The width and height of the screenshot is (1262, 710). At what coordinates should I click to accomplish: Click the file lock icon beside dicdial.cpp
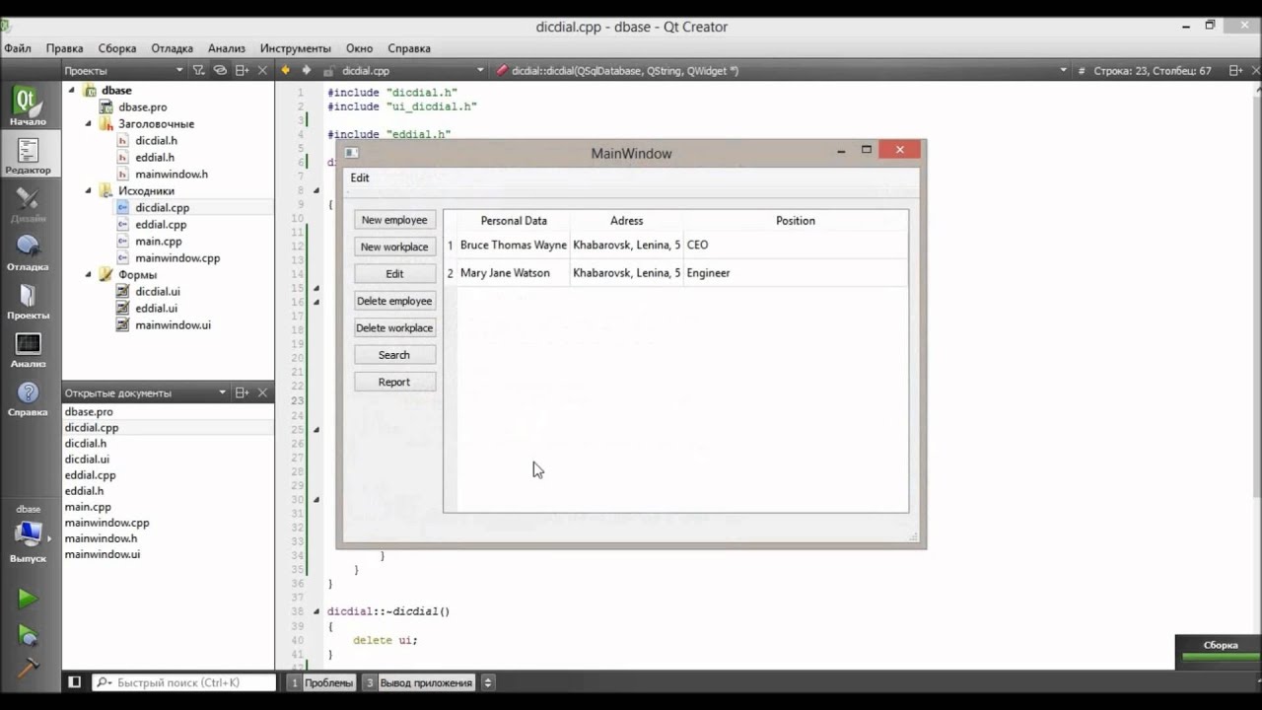click(328, 71)
